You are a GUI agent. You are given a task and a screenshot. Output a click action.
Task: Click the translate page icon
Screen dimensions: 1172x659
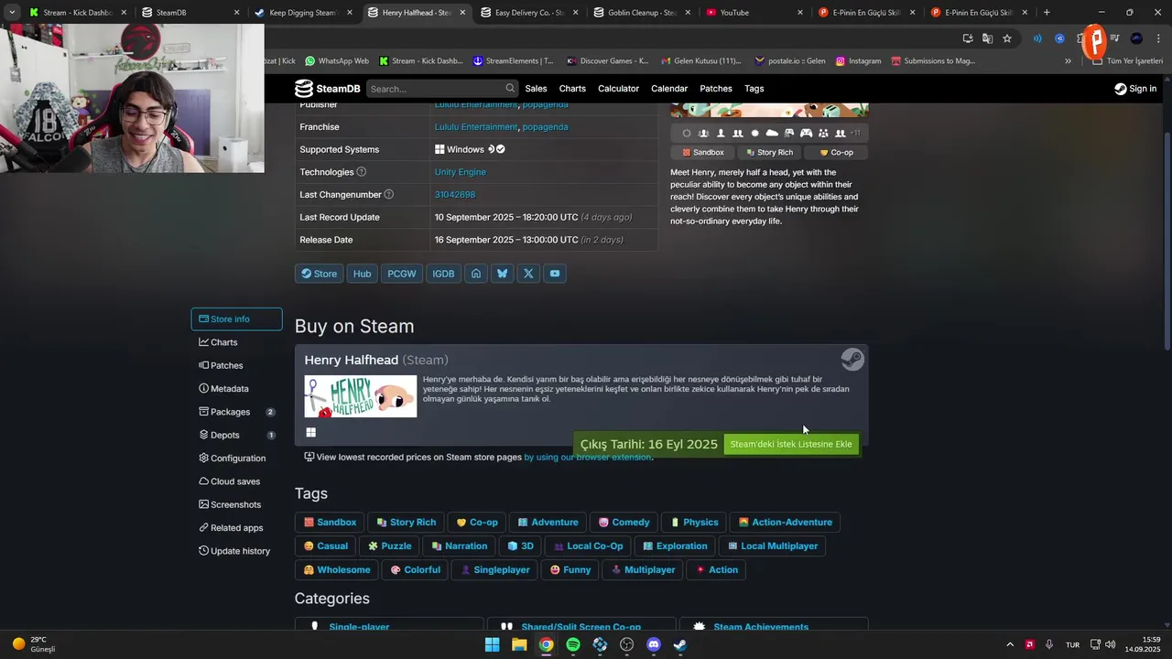click(x=987, y=38)
